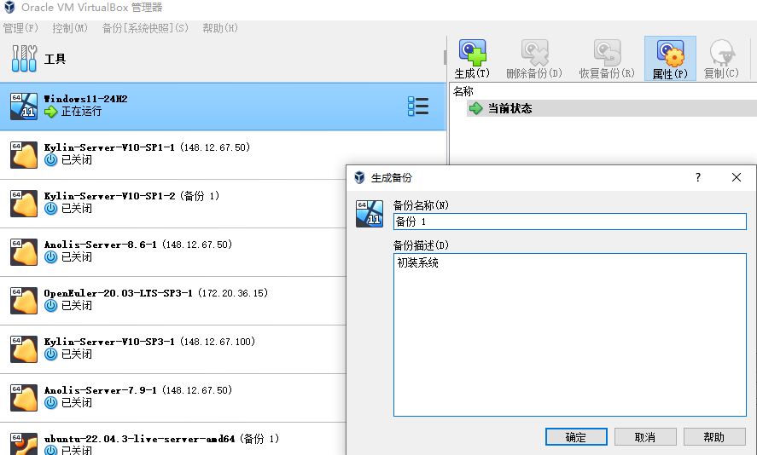Click the green arrow 当前状态 icon

tap(476, 108)
